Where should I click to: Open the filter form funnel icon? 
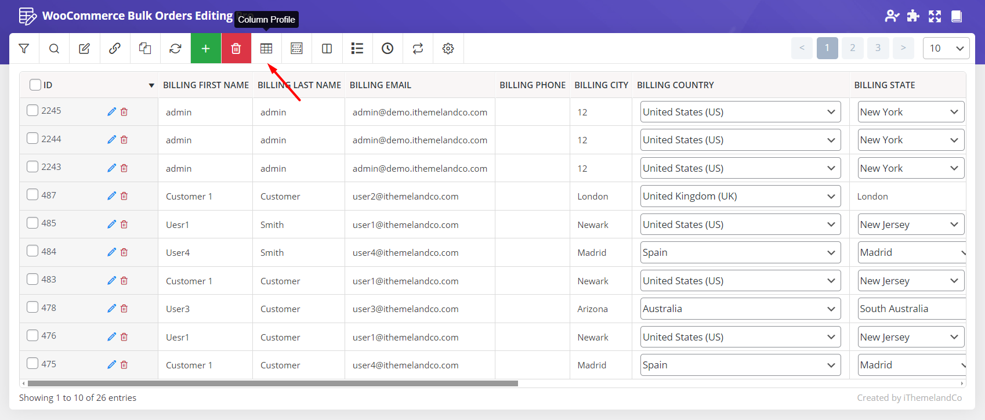coord(24,49)
